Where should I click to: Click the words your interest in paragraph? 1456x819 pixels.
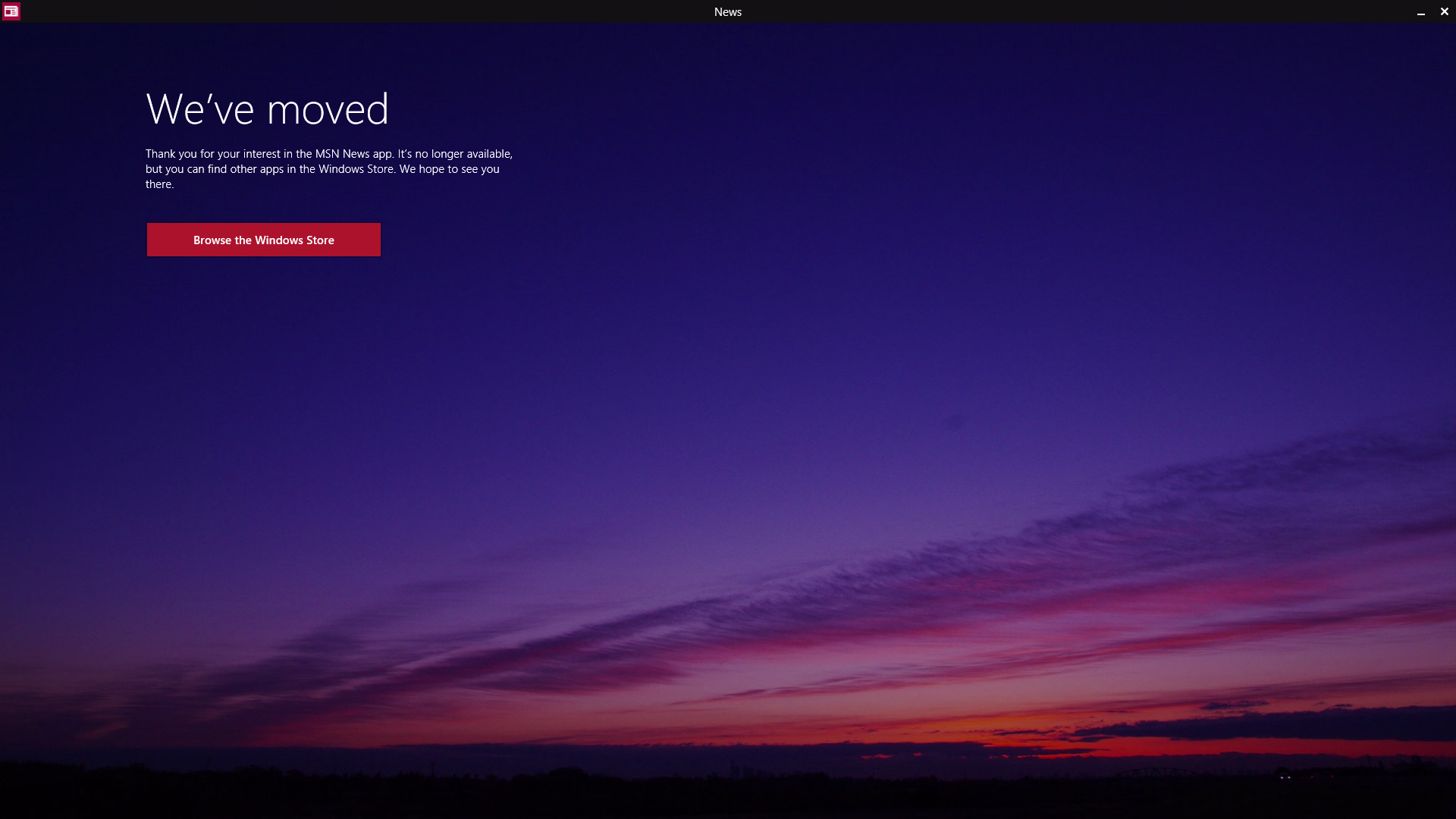[249, 154]
